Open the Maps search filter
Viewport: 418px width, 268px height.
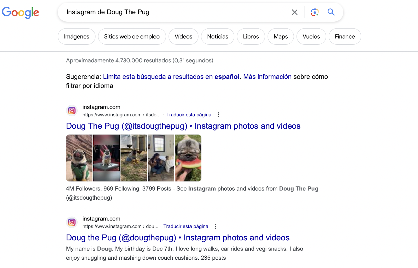click(x=281, y=37)
